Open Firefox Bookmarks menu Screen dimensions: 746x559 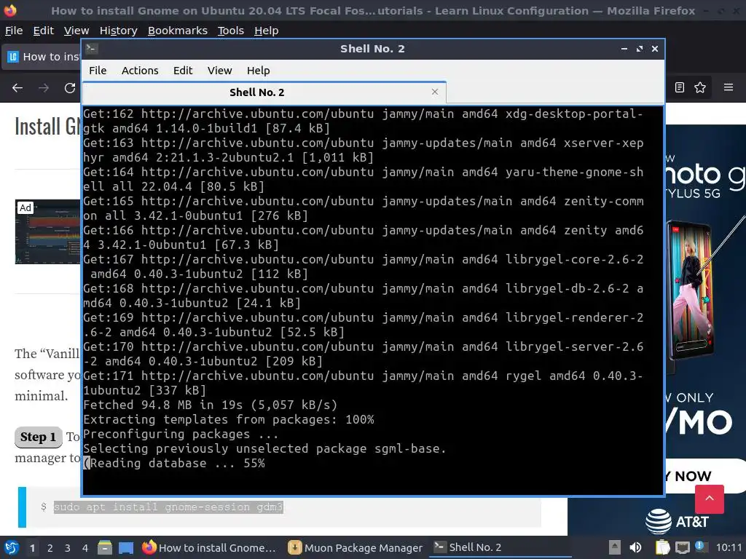[178, 31]
